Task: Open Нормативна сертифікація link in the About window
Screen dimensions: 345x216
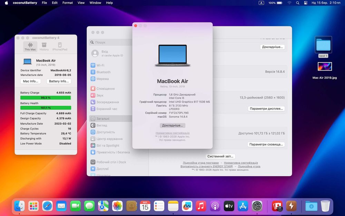Action: click(172, 133)
